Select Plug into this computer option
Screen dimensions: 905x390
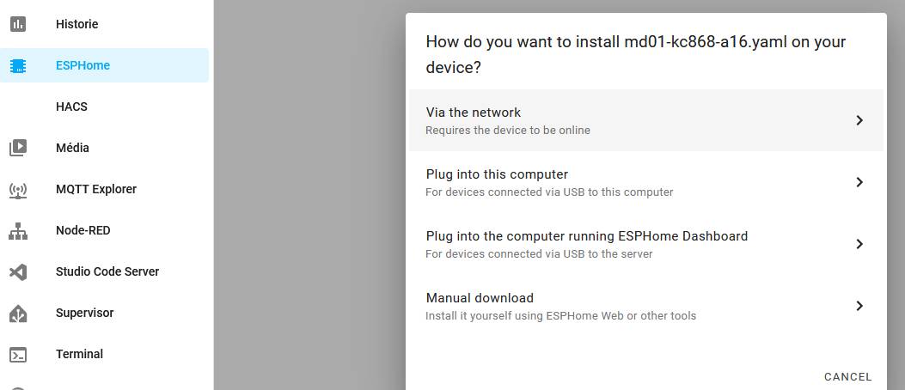point(497,174)
